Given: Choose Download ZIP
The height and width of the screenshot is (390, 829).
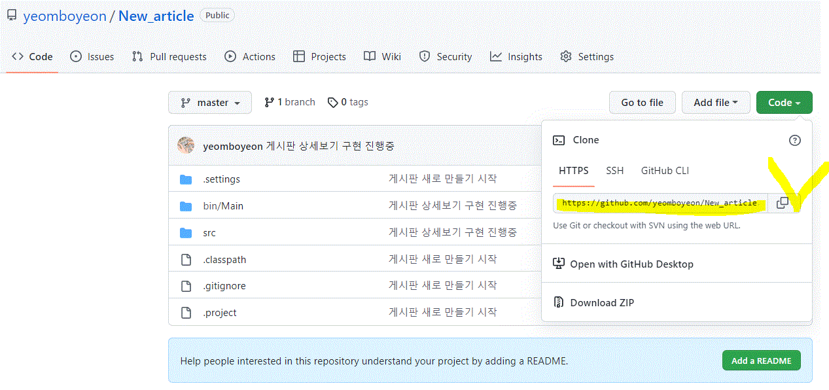Looking at the screenshot, I should click(x=602, y=303).
